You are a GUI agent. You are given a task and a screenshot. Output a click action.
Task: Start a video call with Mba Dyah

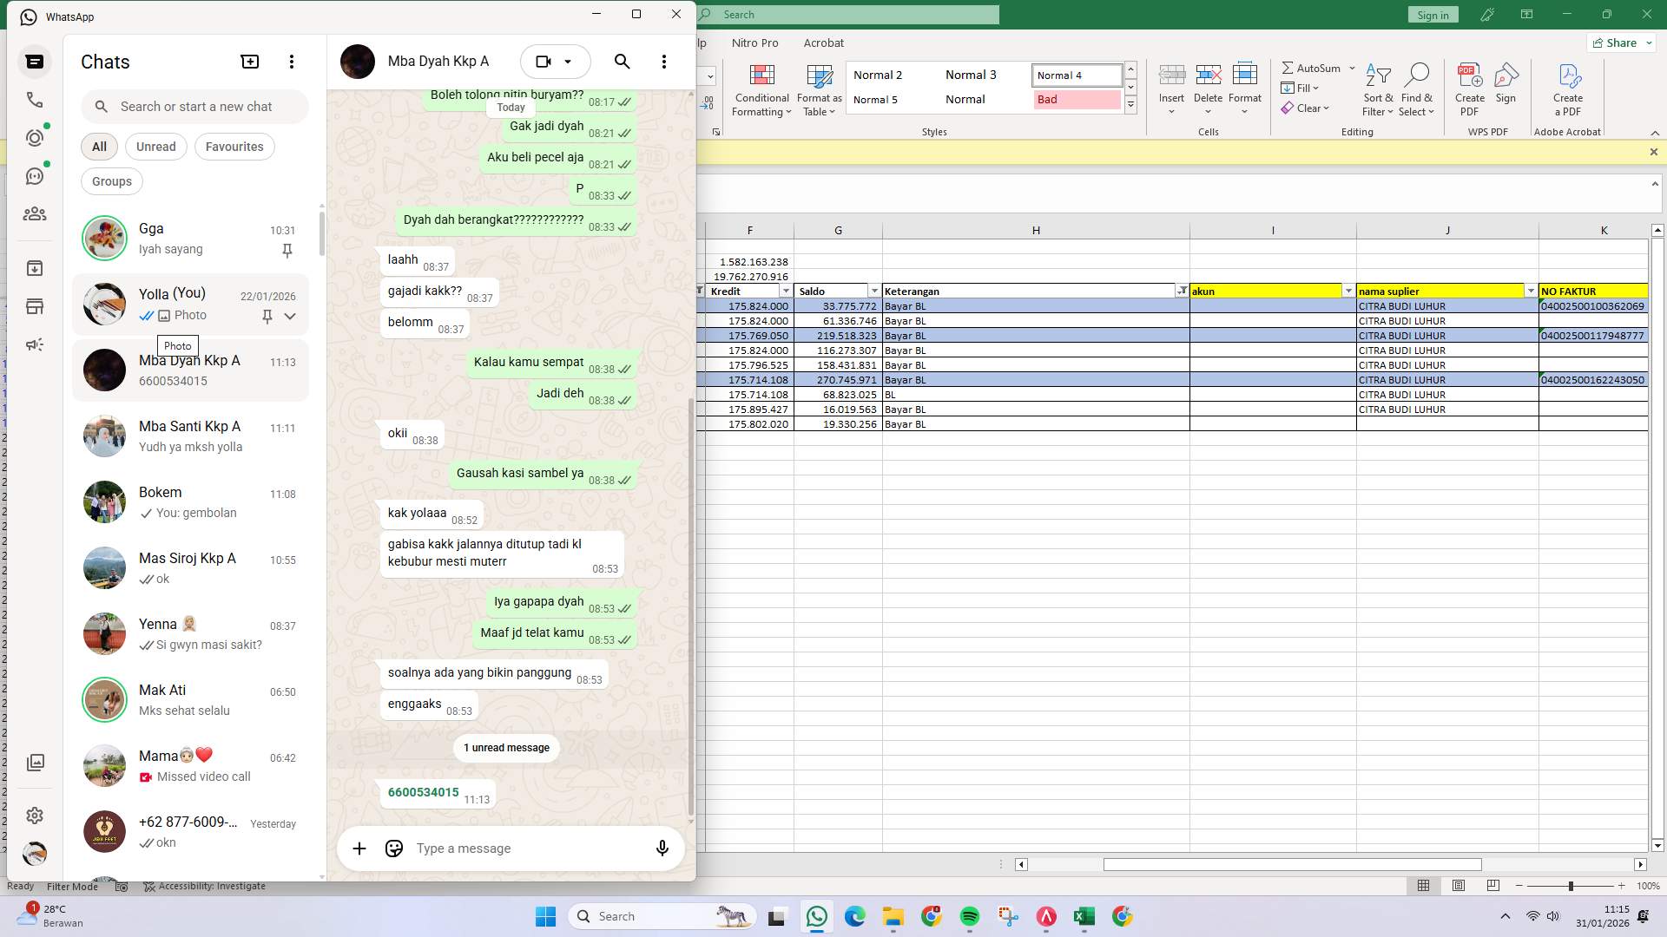543,61
